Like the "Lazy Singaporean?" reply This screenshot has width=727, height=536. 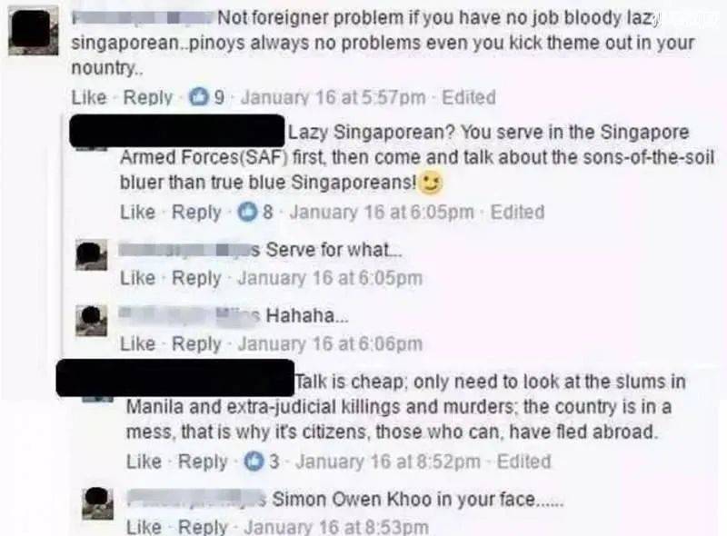(138, 212)
